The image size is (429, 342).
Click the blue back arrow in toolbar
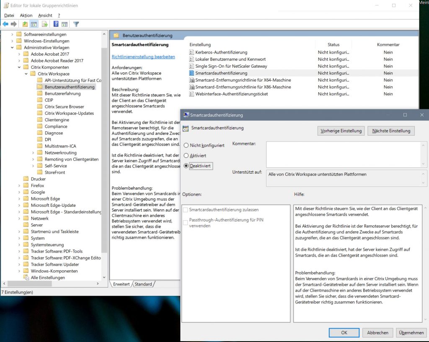pos(5,24)
